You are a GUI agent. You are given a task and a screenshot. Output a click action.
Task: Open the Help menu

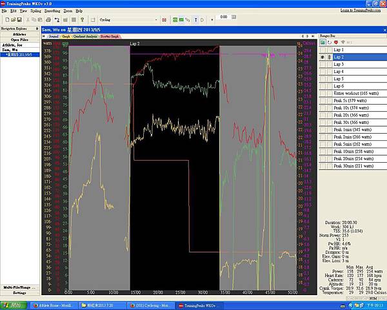click(79, 11)
